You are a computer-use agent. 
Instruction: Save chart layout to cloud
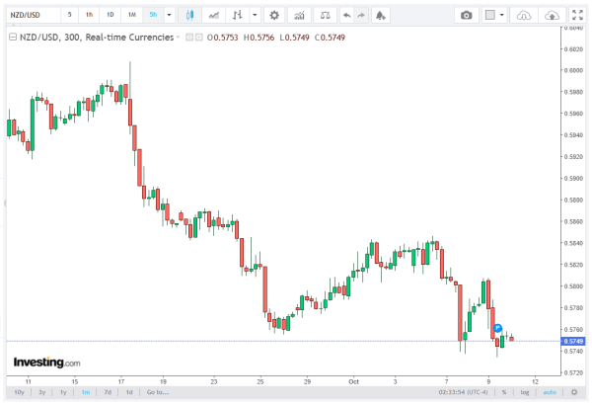553,16
